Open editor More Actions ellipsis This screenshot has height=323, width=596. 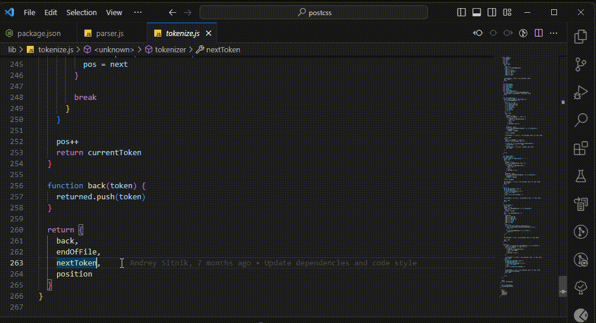[x=554, y=33]
